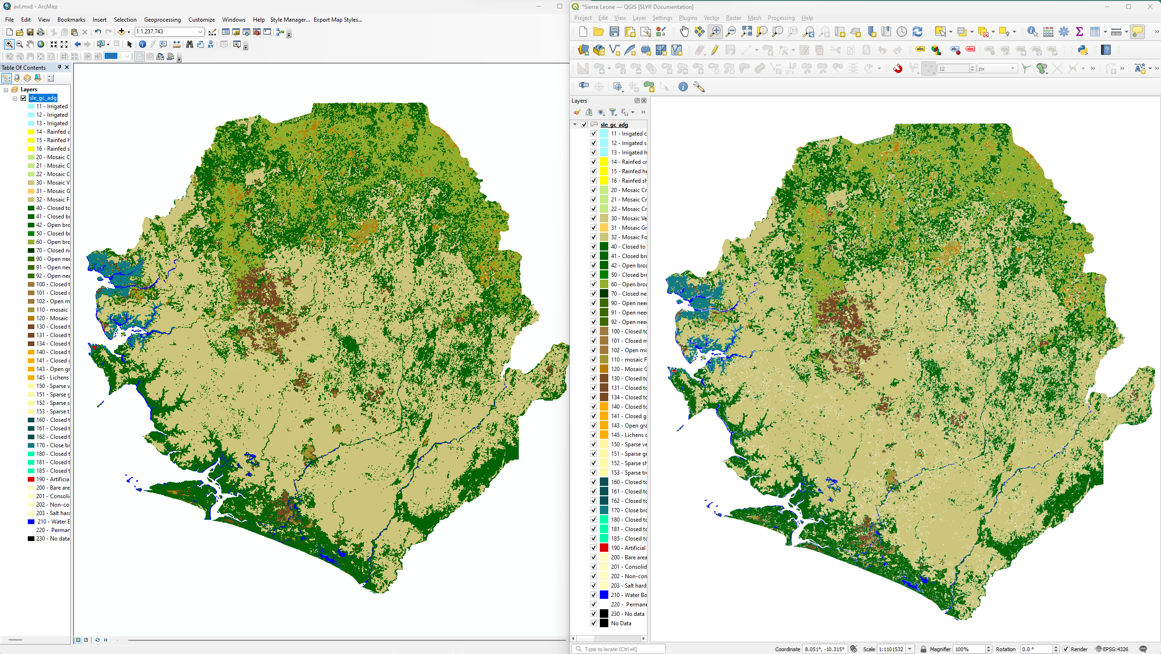Image resolution: width=1161 pixels, height=654 pixels.
Task: Click Export Map Styles... in ArcMap
Action: (x=338, y=19)
